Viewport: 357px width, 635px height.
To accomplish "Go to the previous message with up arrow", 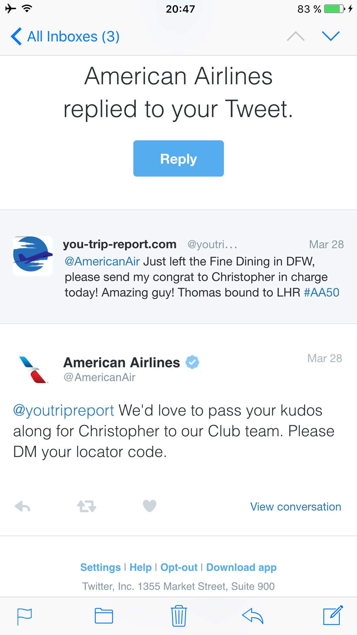I will point(296,36).
